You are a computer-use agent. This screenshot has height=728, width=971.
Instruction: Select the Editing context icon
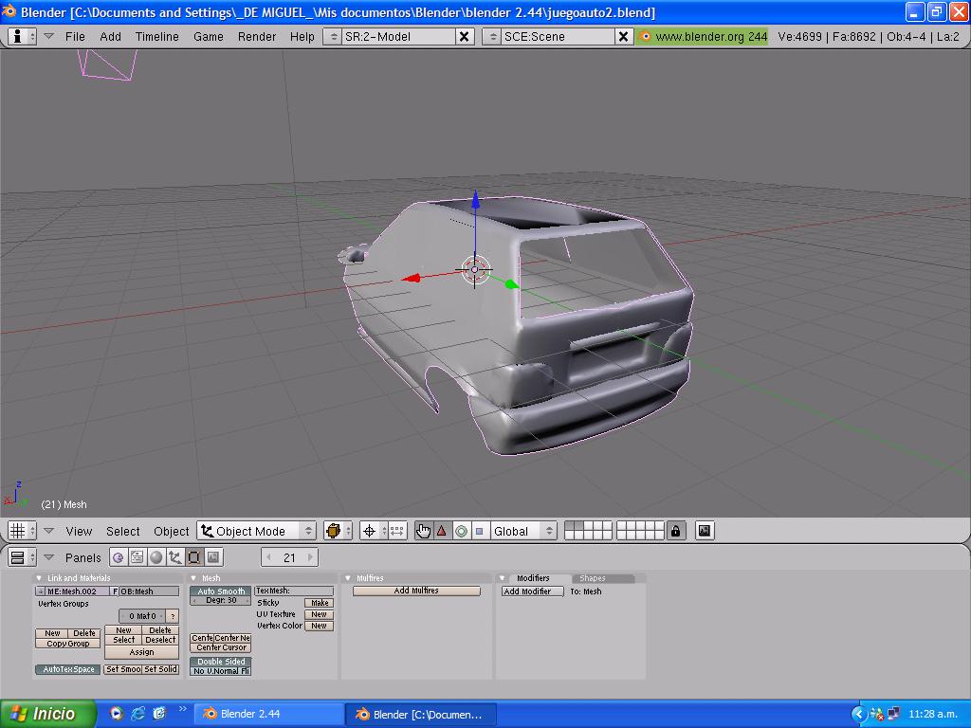(194, 557)
